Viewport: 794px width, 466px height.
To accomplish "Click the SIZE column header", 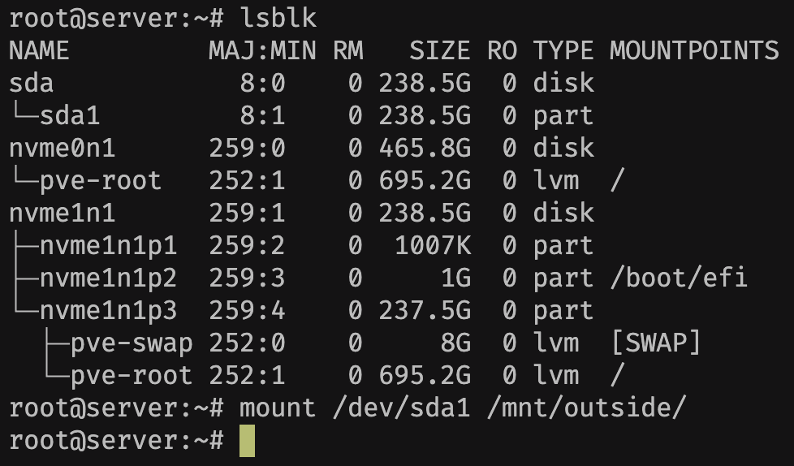I will (439, 50).
